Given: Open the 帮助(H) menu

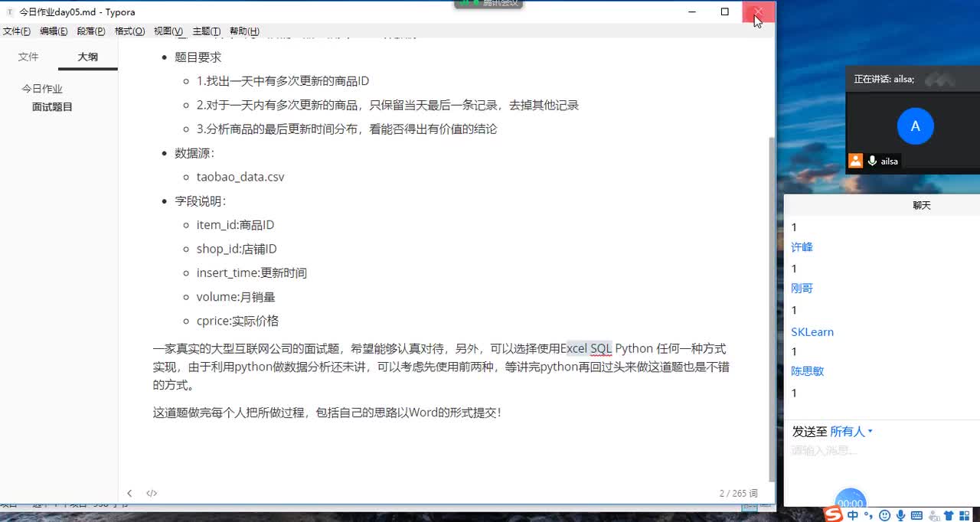Looking at the screenshot, I should click(244, 31).
